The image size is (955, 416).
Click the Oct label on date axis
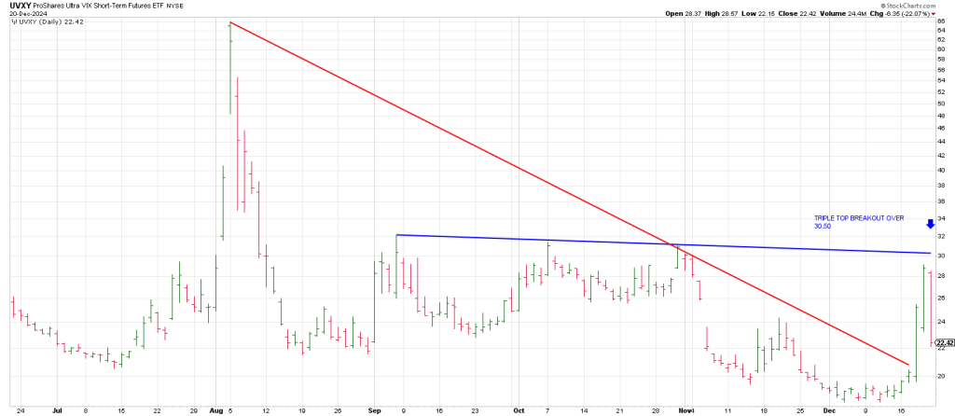pyautogui.click(x=518, y=409)
